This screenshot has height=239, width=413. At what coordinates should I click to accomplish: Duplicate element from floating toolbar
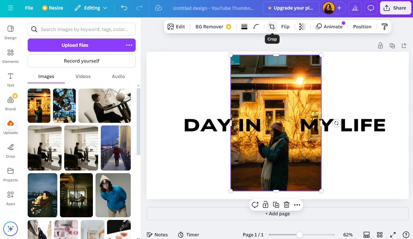point(276,205)
